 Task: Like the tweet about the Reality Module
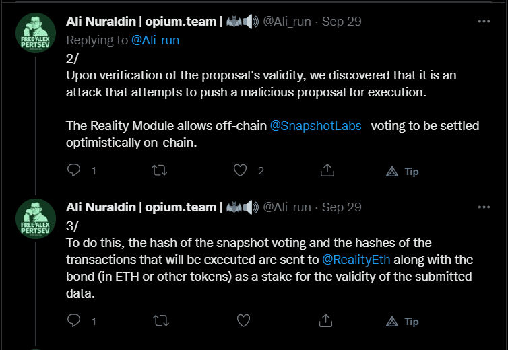tap(240, 170)
